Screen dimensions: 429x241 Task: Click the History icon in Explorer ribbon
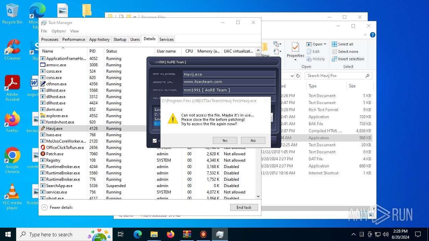tap(309, 59)
